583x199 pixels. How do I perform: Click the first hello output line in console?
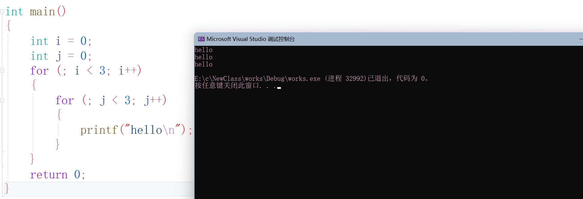204,50
